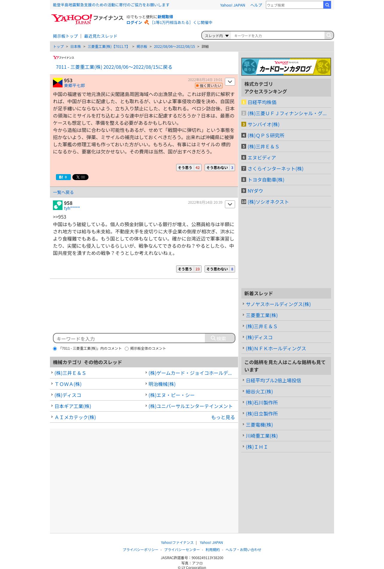The image size is (384, 569).
Task: Go to 掲示板 breadcrumb
Action: click(142, 47)
